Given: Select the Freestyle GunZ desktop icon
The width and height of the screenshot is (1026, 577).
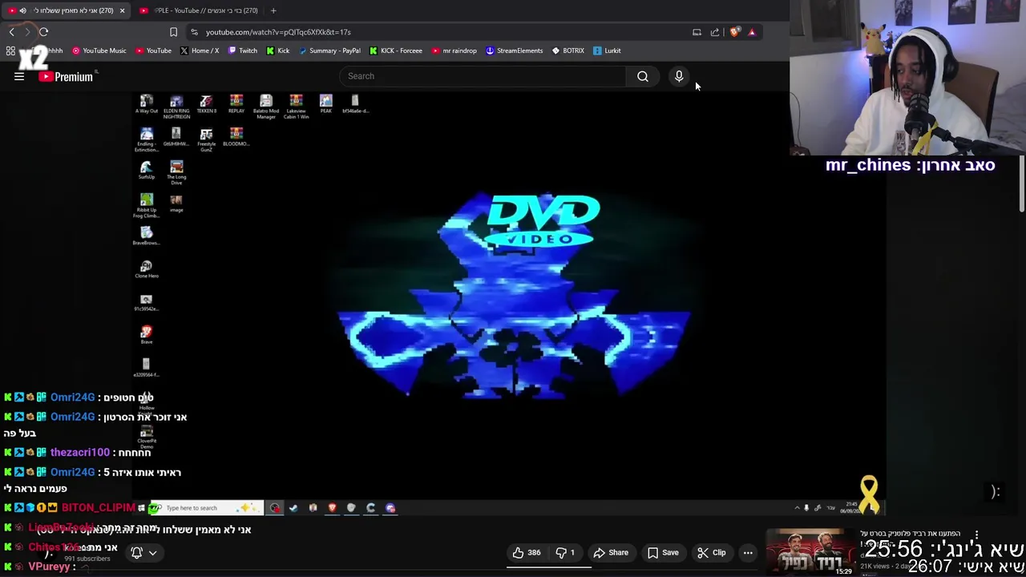Looking at the screenshot, I should coord(206,139).
